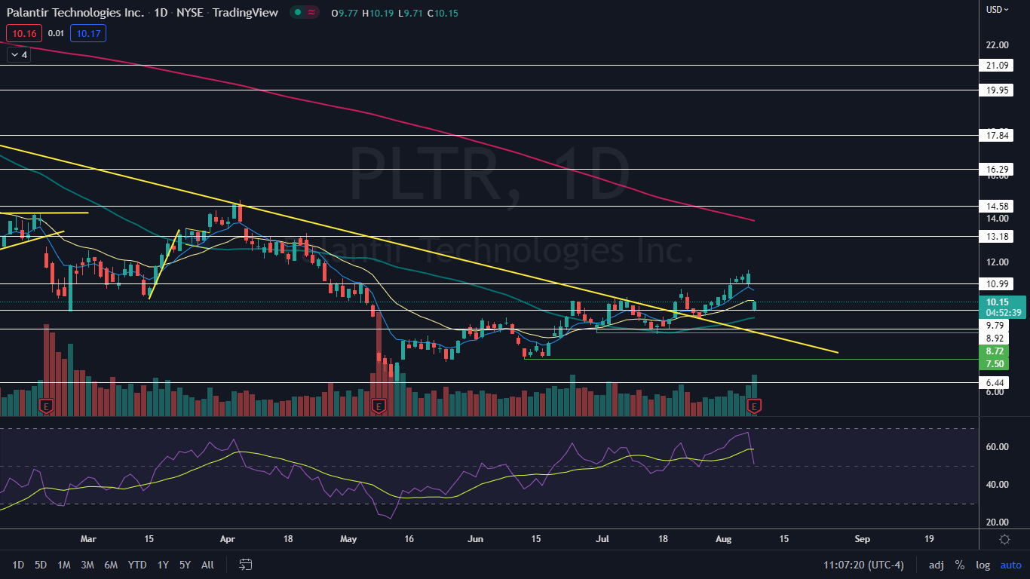Toggle percent scale mode
The height and width of the screenshot is (579, 1030).
(960, 565)
